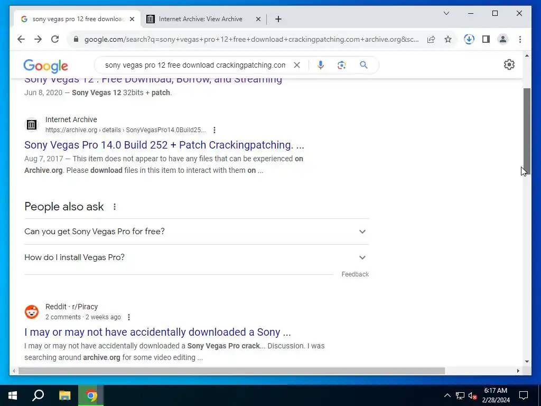Click the 'People also ask' heading
Viewport: 541px width, 406px height.
pos(64,207)
